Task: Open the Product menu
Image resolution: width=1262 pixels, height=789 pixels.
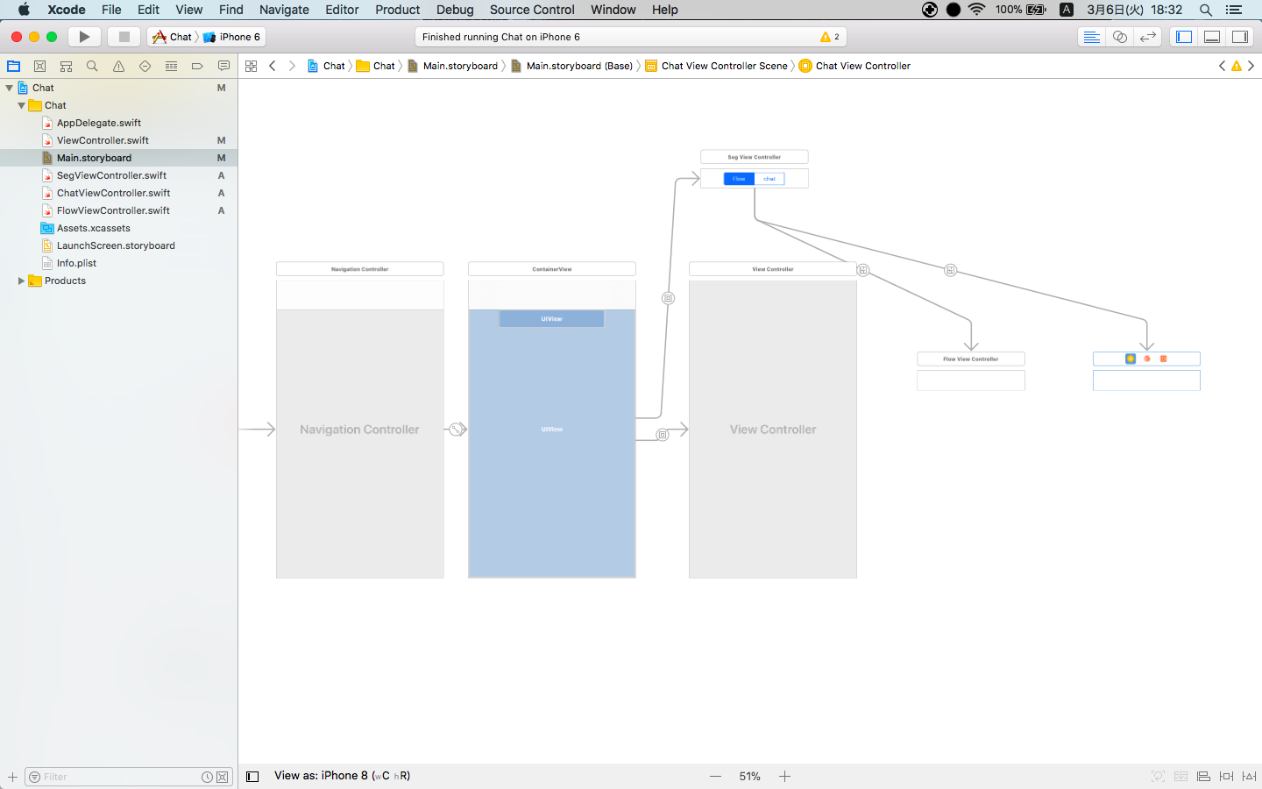Action: click(398, 10)
